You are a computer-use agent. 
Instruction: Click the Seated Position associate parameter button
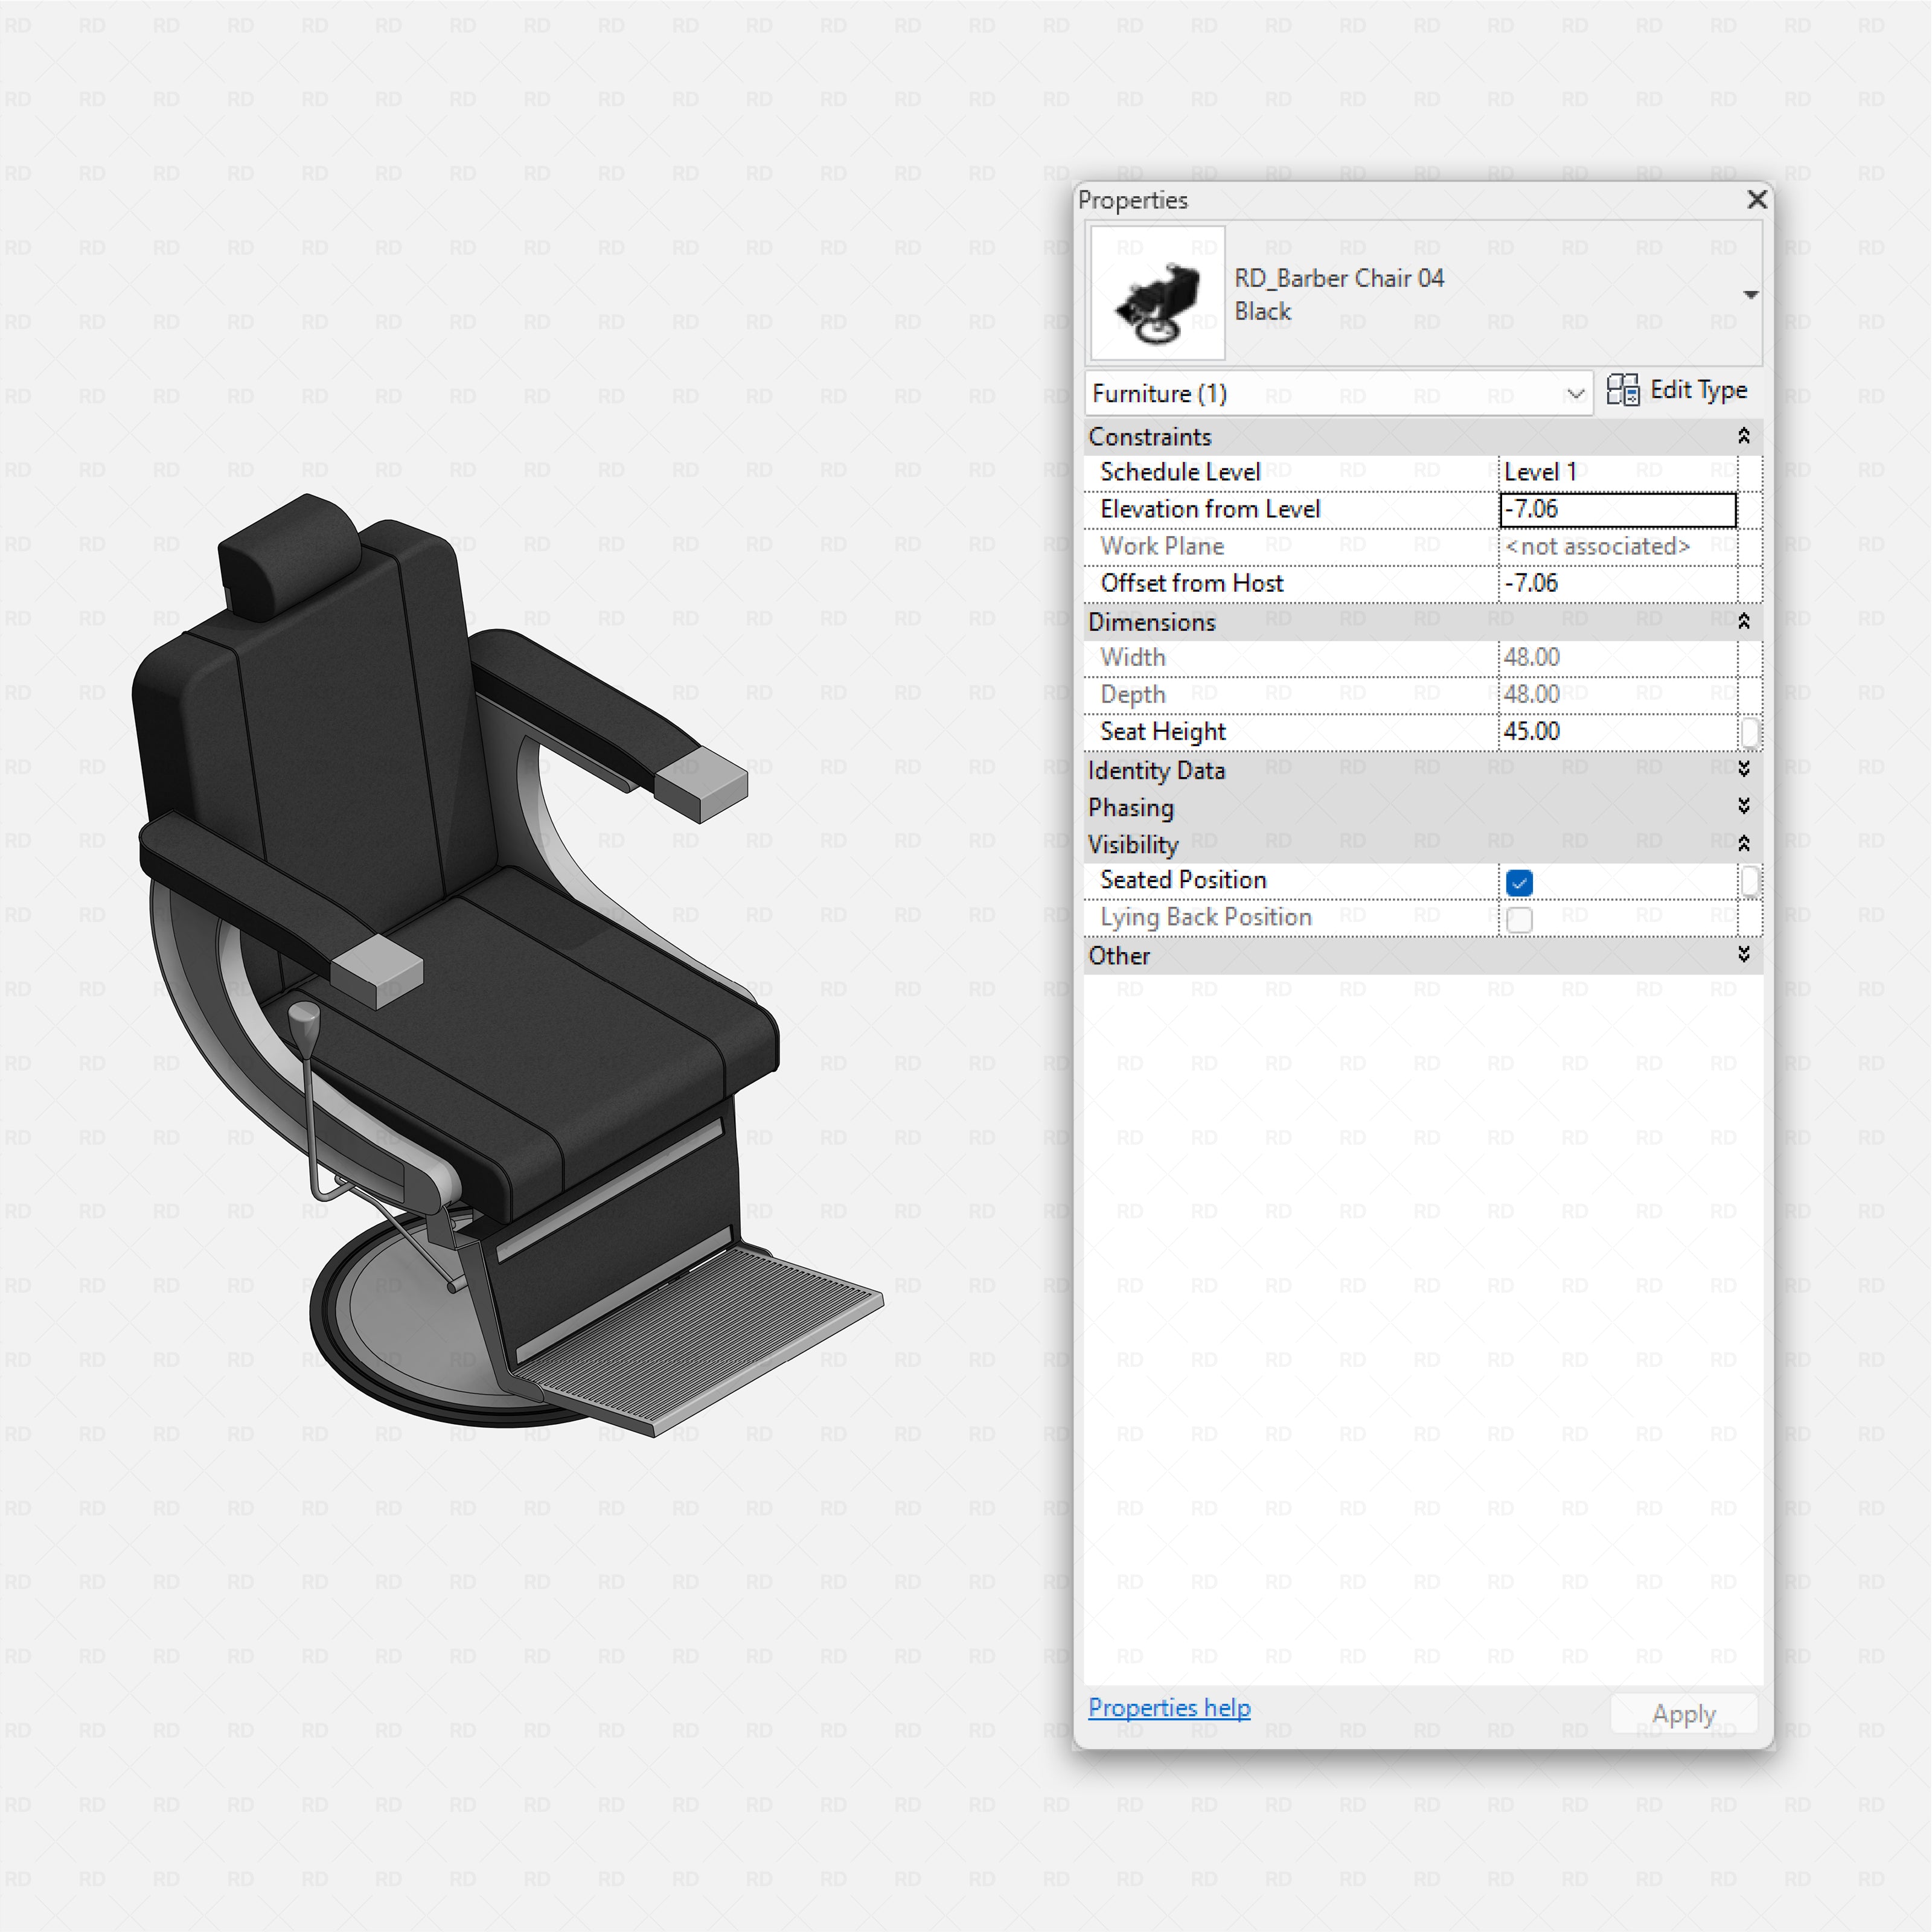(1751, 882)
